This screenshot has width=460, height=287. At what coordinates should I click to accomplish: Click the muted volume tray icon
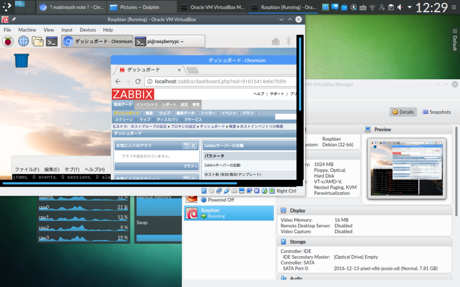400,7
